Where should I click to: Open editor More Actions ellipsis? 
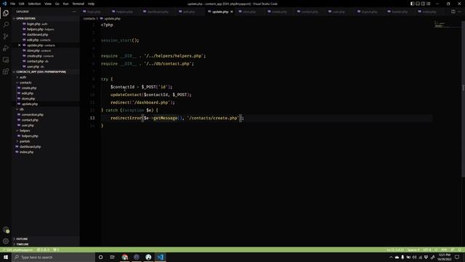click(x=460, y=12)
